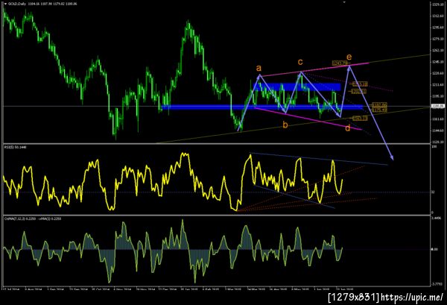Click the highlighted current price tag on axis

439,106
